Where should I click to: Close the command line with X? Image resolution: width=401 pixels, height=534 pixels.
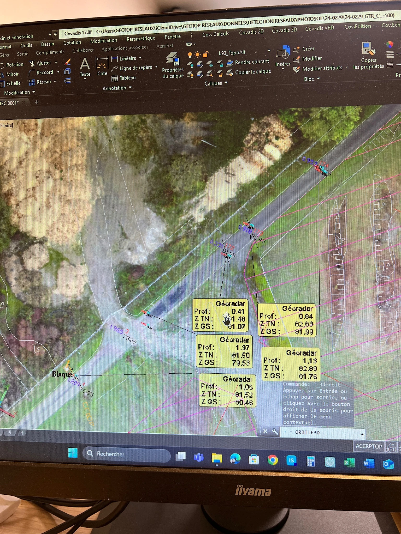[x=265, y=431]
